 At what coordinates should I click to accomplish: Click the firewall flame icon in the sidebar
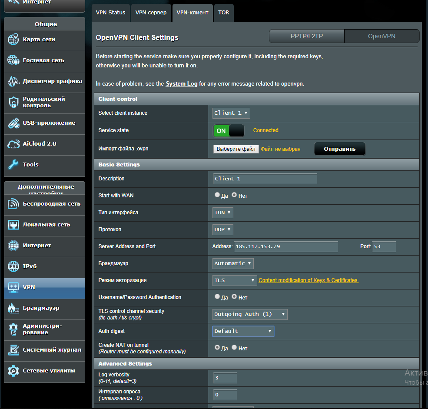click(x=13, y=308)
